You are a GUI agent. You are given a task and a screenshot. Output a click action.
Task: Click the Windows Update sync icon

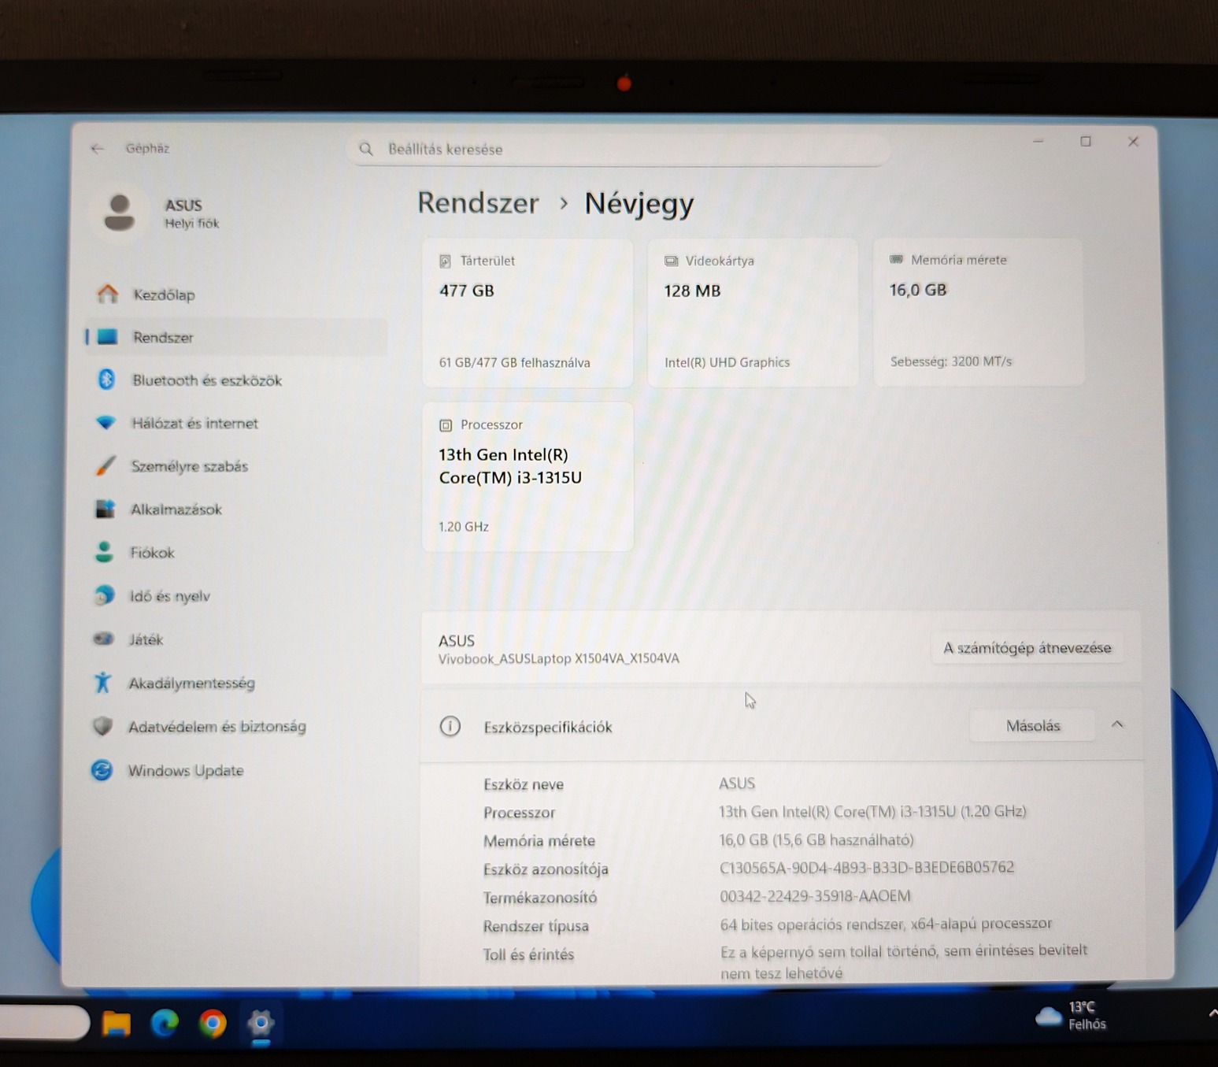pyautogui.click(x=102, y=770)
